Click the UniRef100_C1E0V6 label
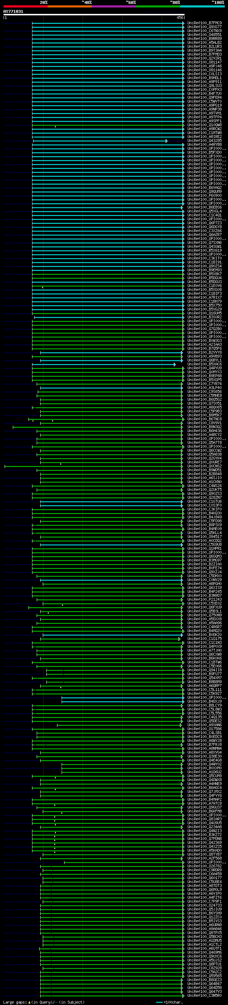228x1005 pixels. tap(204, 286)
